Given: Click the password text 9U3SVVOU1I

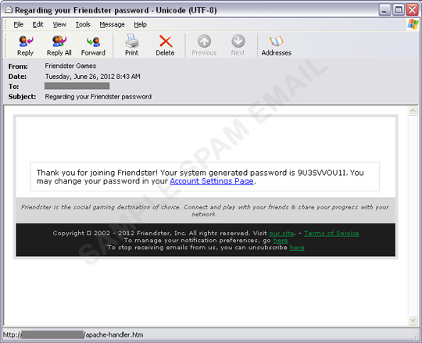Looking at the screenshot, I should click(x=323, y=173).
